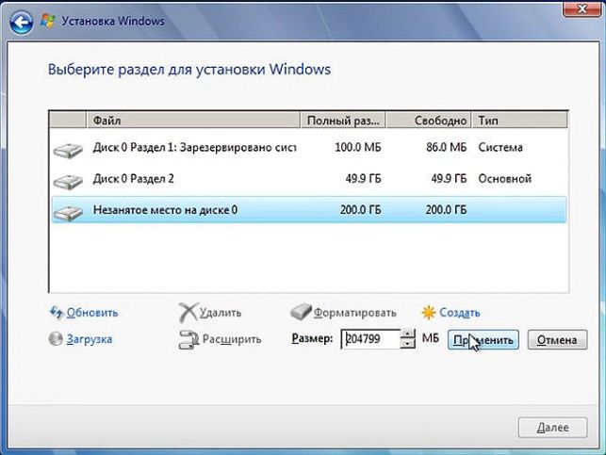
Task: Confirm size with Применить button
Action: coord(483,340)
